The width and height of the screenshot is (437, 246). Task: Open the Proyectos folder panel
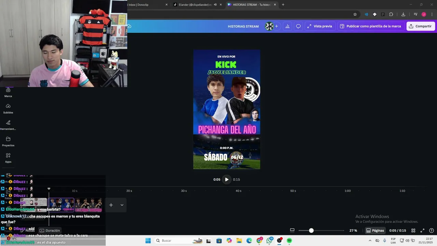pyautogui.click(x=8, y=141)
